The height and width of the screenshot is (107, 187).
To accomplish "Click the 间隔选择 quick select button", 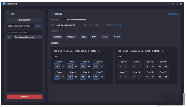I will point(72,37).
